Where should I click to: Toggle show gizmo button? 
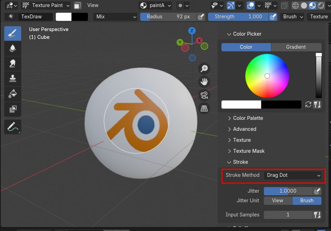coord(231,6)
